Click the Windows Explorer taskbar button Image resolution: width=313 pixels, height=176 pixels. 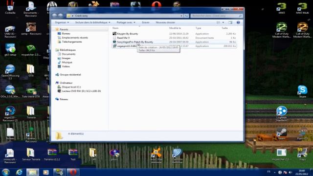[x=33, y=172]
